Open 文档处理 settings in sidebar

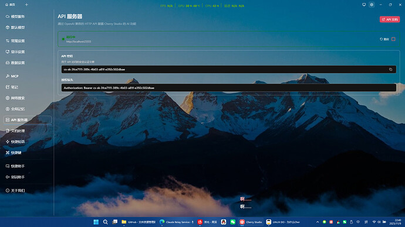tap(15, 130)
